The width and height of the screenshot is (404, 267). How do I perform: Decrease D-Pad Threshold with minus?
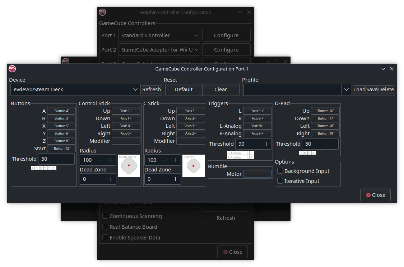point(323,144)
